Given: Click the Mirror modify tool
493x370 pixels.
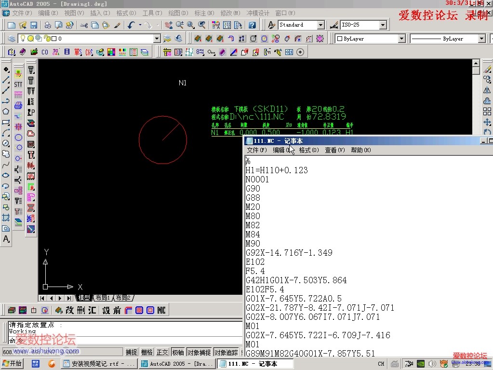Looking at the screenshot, I should tap(487, 90).
